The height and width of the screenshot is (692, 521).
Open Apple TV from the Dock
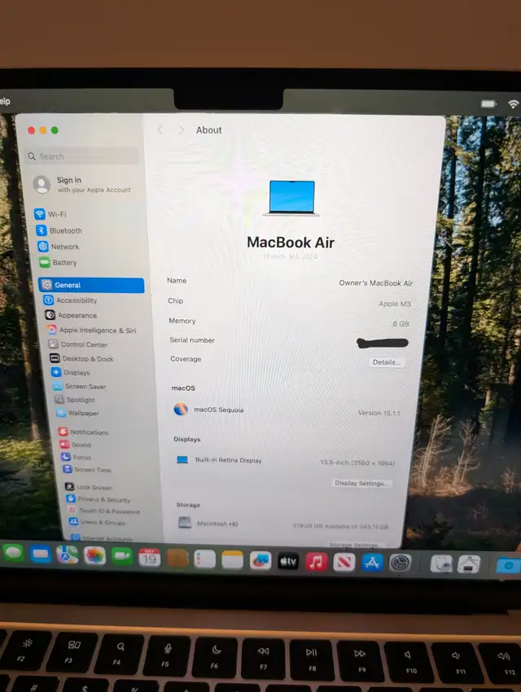click(288, 562)
